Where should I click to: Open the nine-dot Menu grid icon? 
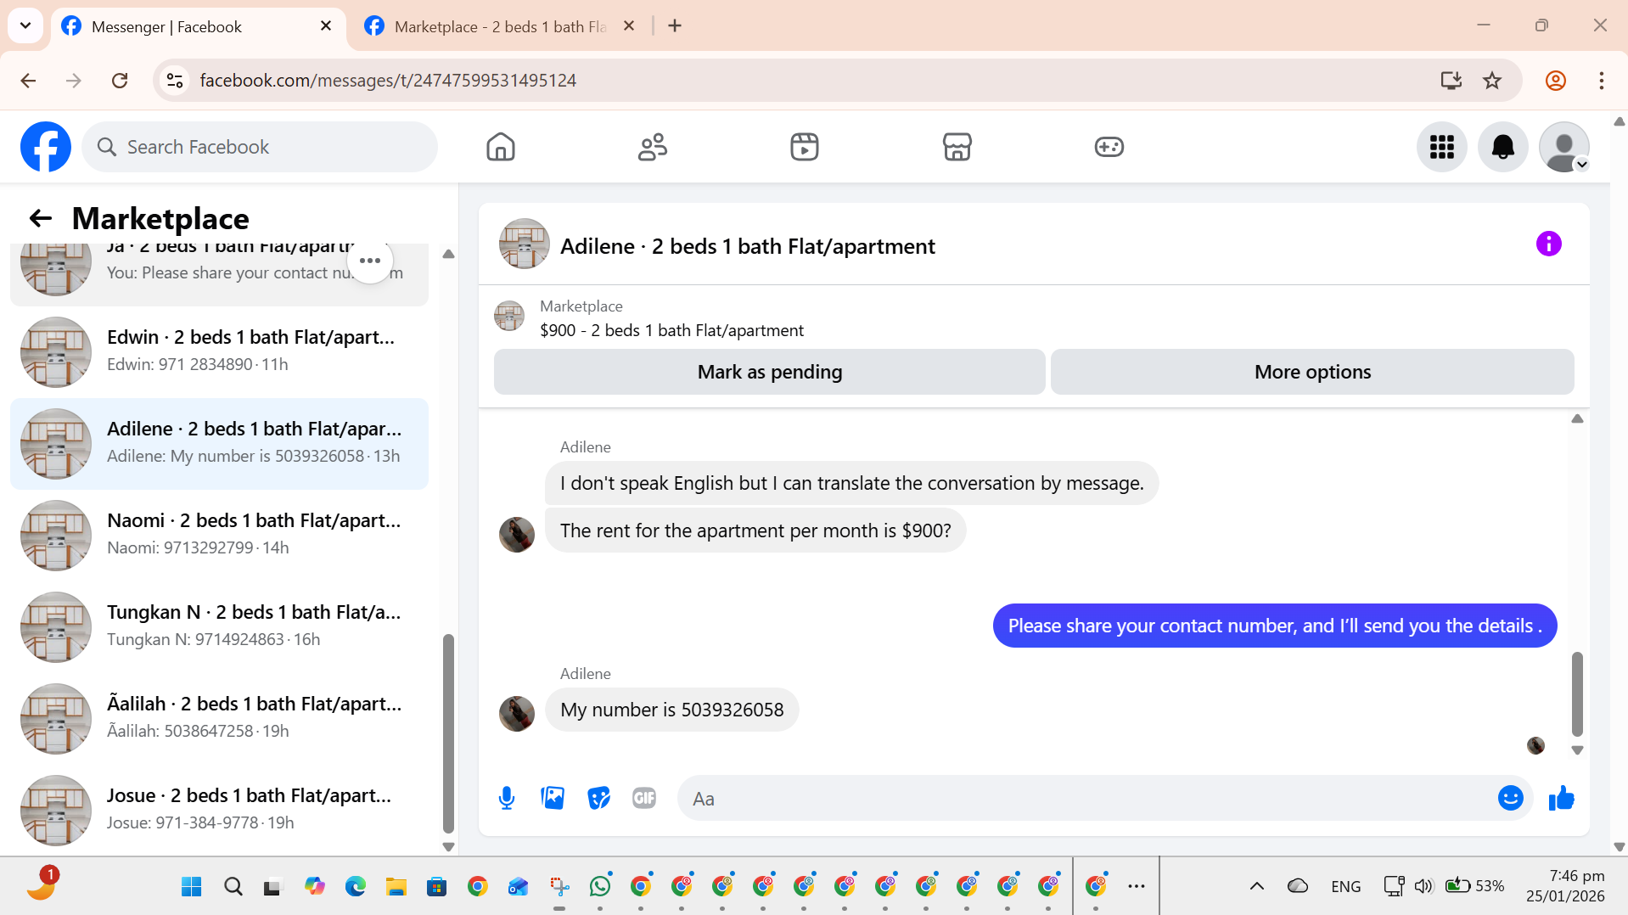point(1442,147)
